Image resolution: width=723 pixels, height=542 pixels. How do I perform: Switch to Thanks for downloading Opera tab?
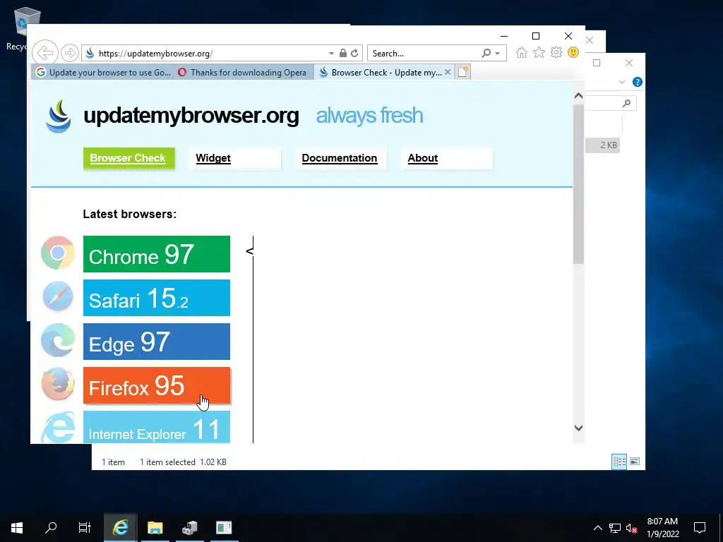[244, 73]
